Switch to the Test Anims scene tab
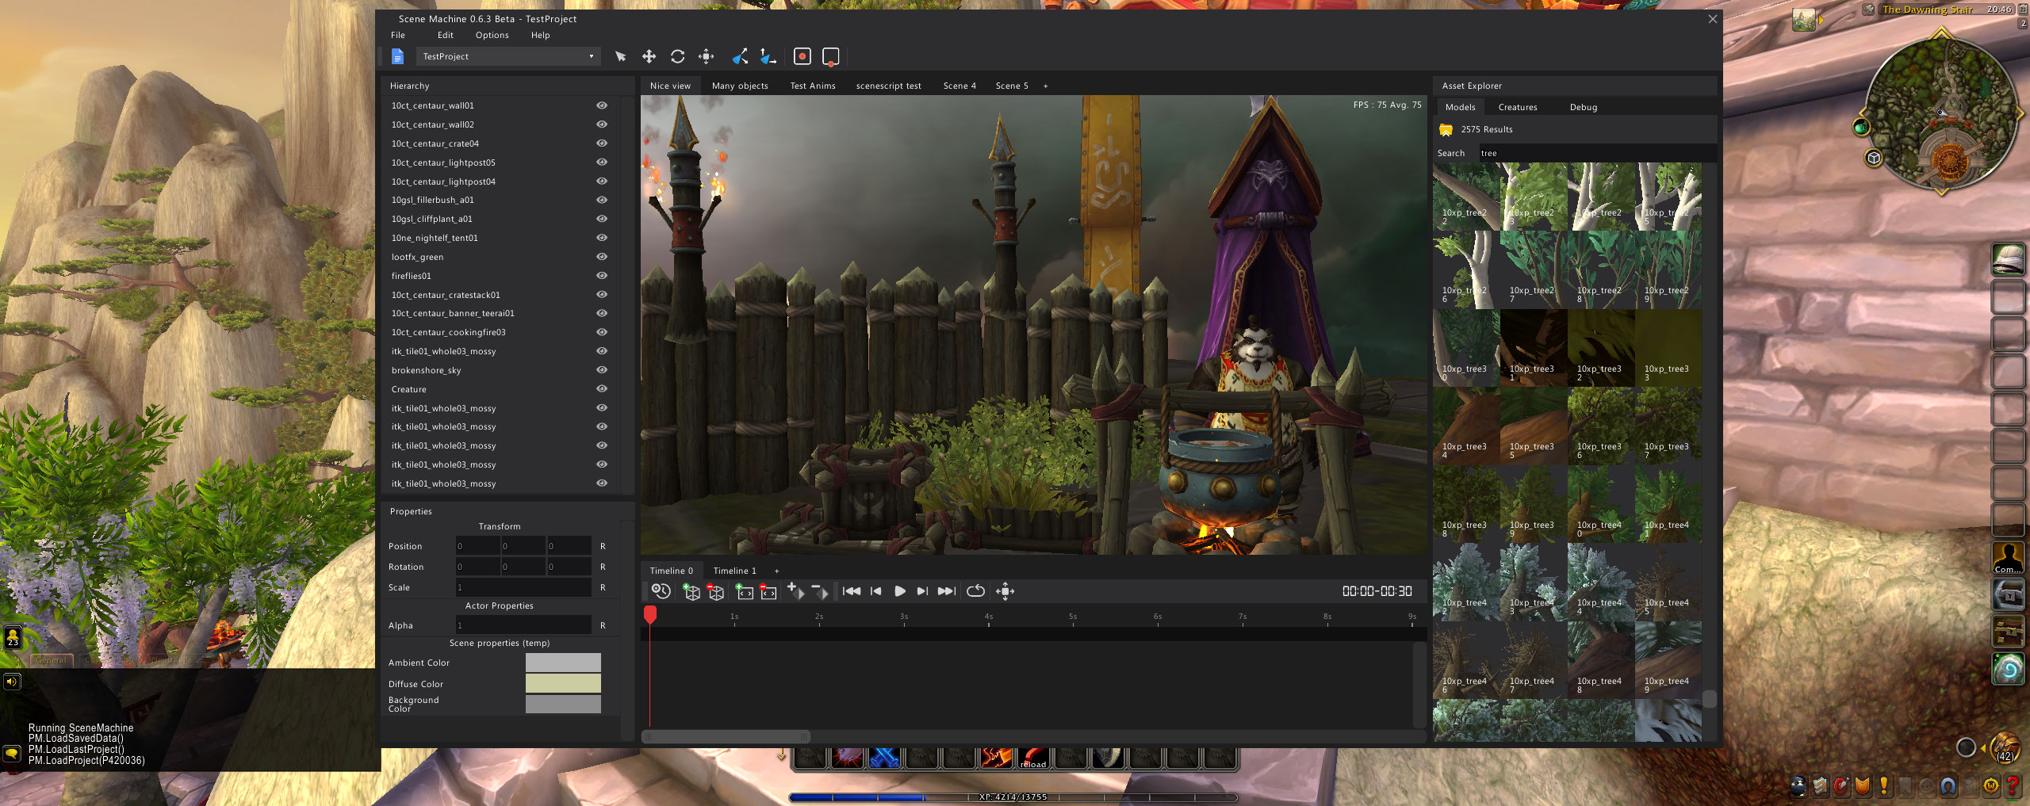The image size is (2030, 806). (x=813, y=86)
